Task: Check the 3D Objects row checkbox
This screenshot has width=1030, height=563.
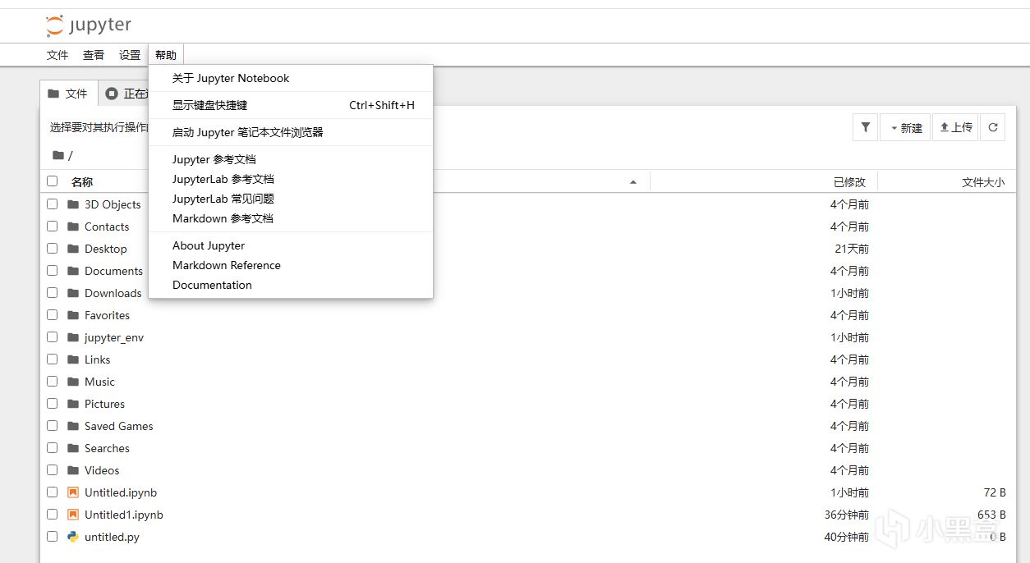Action: pos(53,204)
